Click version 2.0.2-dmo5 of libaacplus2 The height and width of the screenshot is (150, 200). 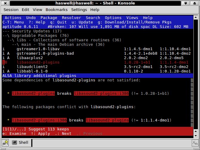tap(172, 58)
